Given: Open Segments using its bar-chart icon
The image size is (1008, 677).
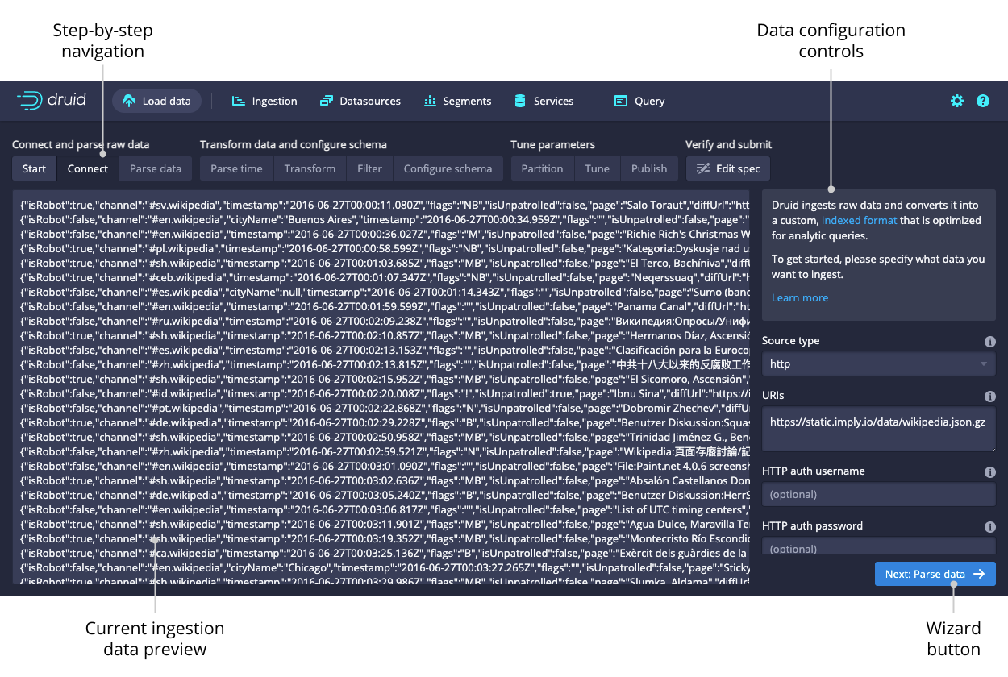Looking at the screenshot, I should (x=430, y=101).
